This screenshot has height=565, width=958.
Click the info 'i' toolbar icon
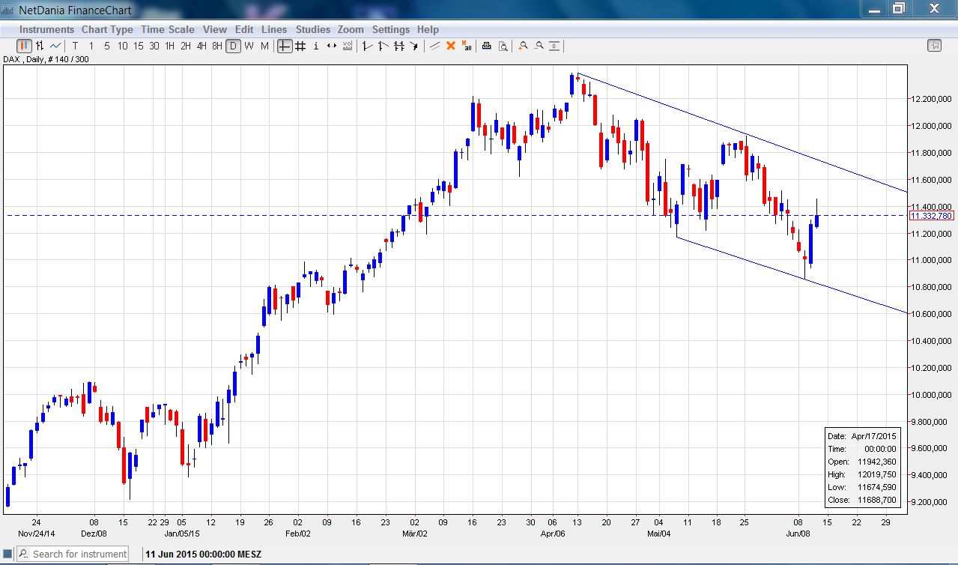(315, 46)
